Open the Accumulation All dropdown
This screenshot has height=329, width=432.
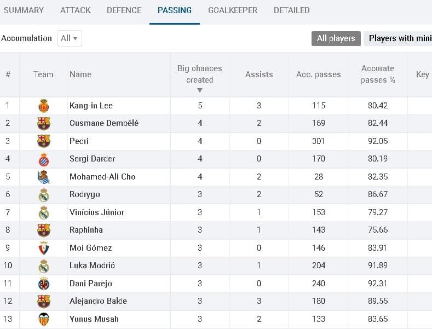[x=70, y=38]
